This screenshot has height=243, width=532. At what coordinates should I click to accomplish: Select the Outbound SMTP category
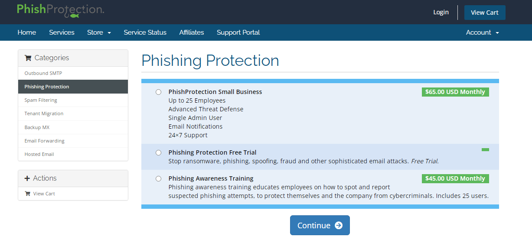point(43,73)
